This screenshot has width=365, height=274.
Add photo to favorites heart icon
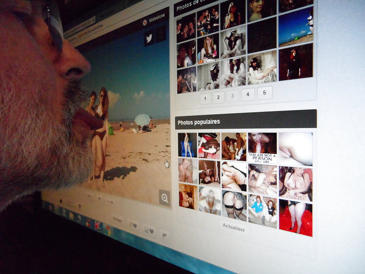coord(133,226)
